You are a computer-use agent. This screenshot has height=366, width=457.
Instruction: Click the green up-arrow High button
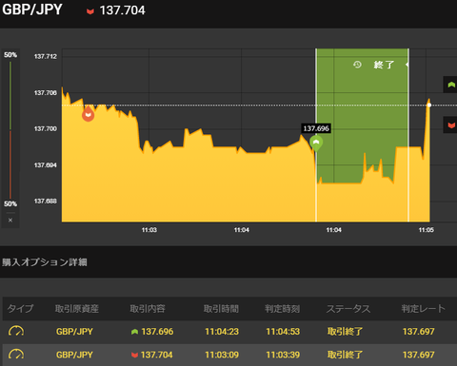pyautogui.click(x=450, y=85)
